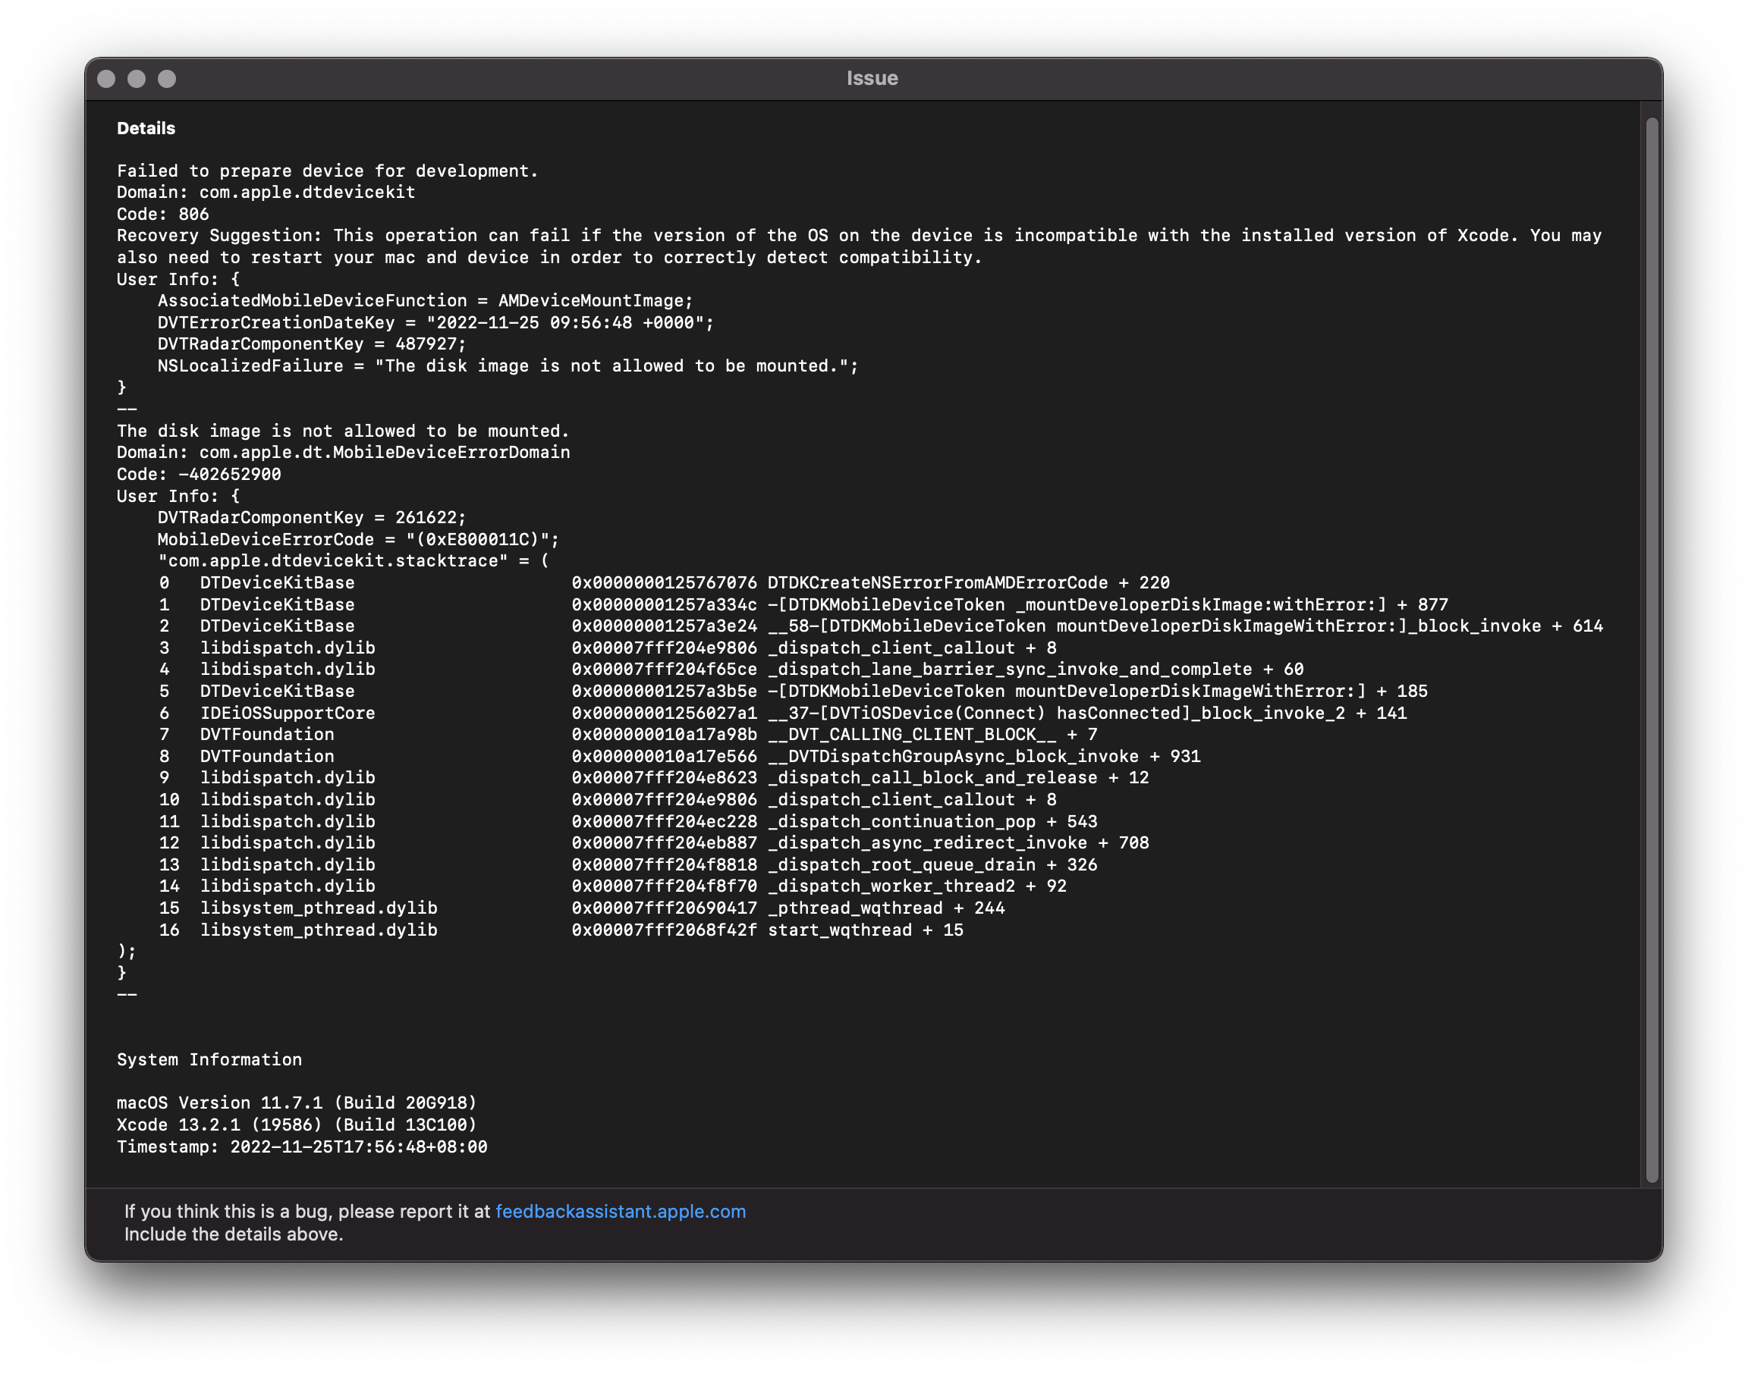The width and height of the screenshot is (1748, 1374).
Task: Click stack frame 8 __DVTDispatchGroupAsync_block_invoke
Action: pyautogui.click(x=679, y=756)
